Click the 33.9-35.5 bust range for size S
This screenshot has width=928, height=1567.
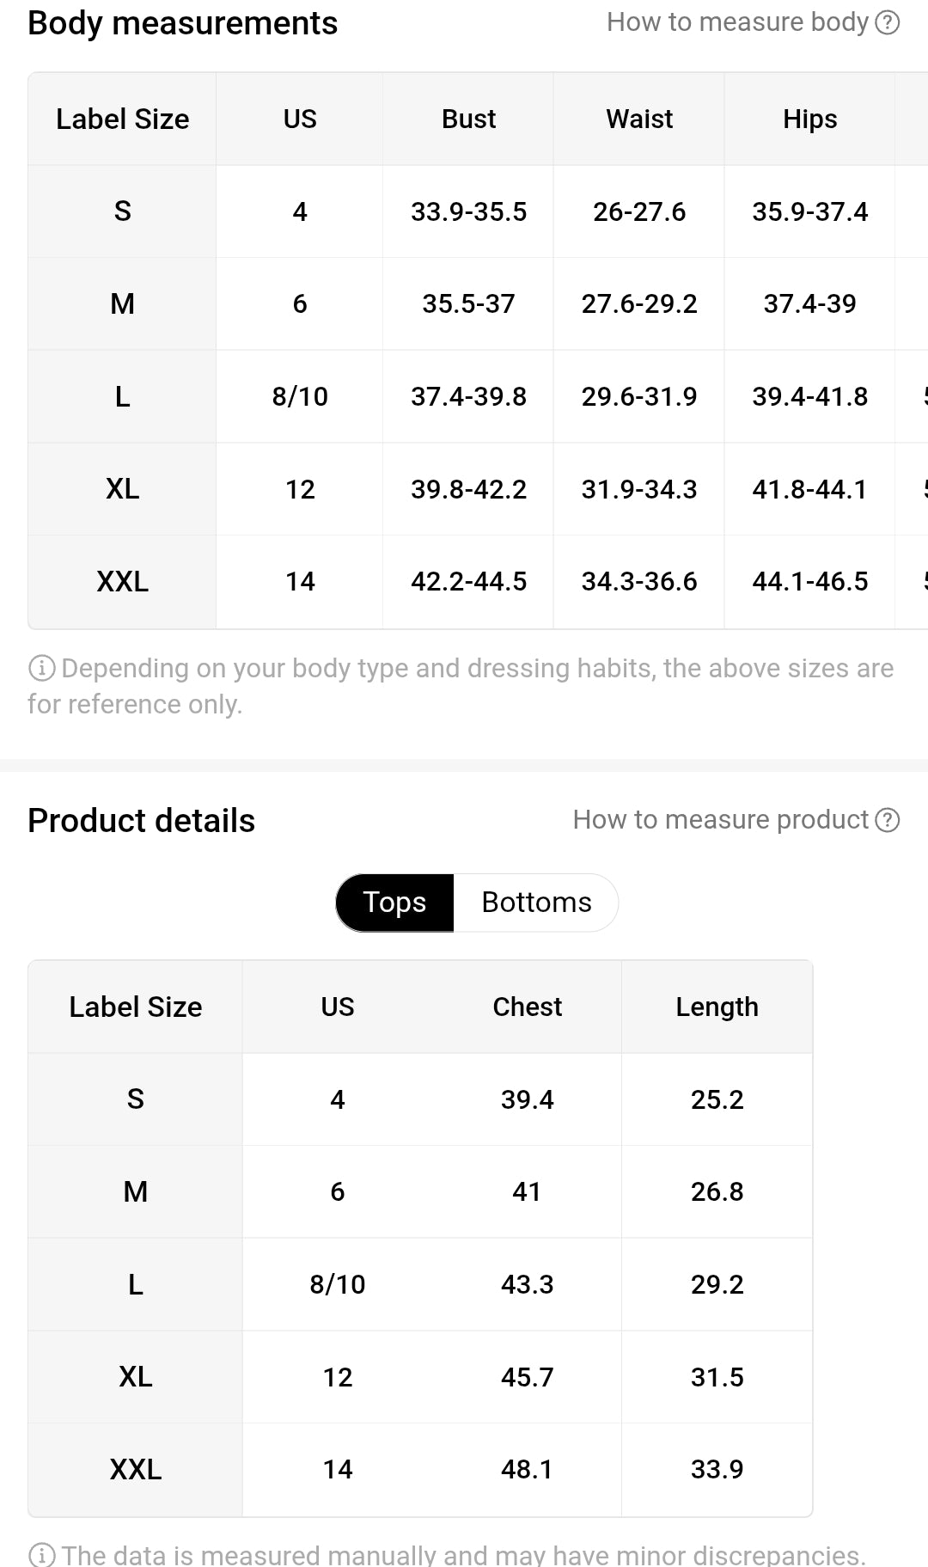[x=468, y=211]
